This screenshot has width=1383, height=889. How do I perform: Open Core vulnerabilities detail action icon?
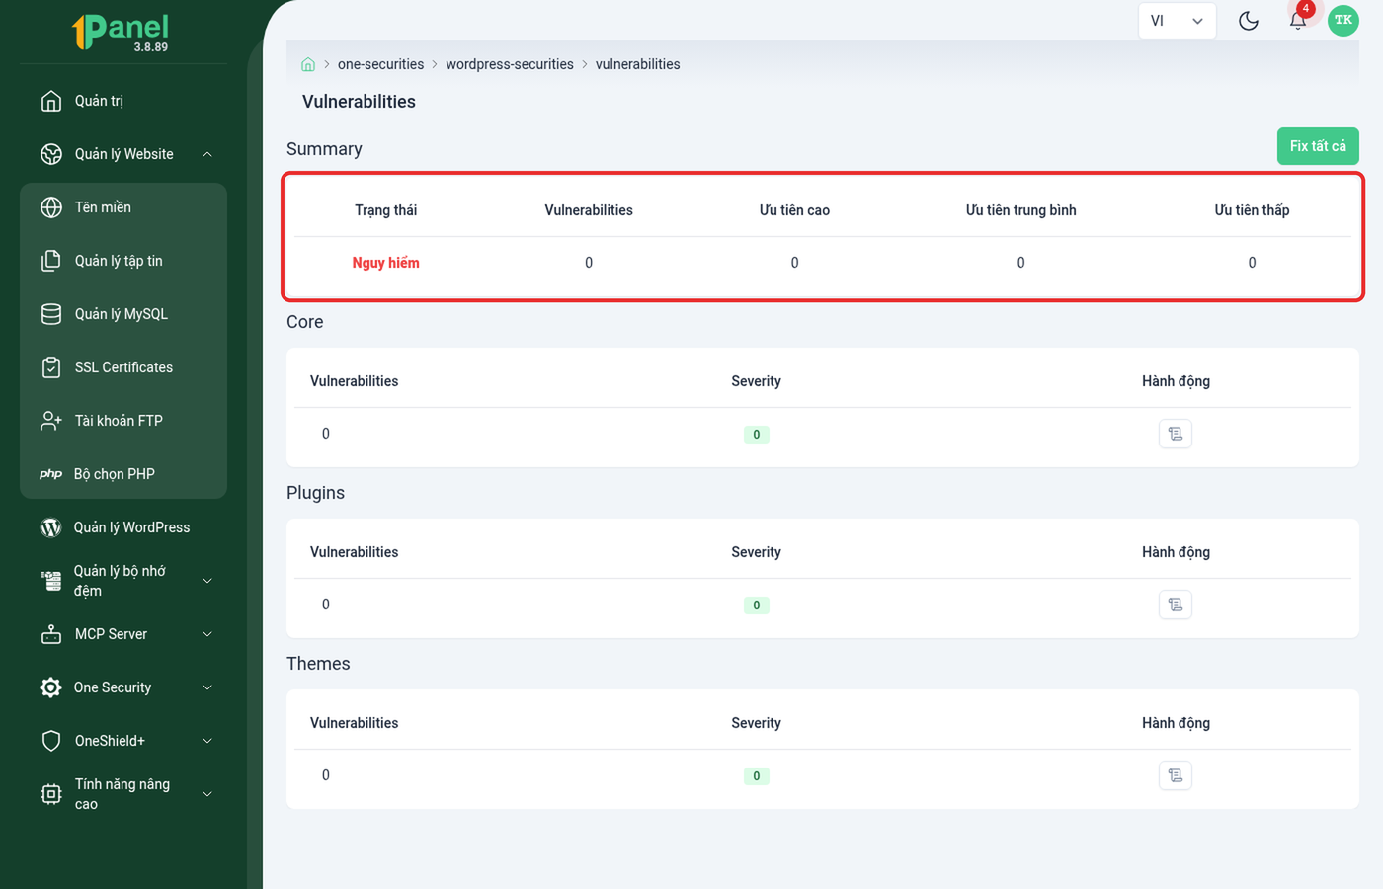point(1176,434)
